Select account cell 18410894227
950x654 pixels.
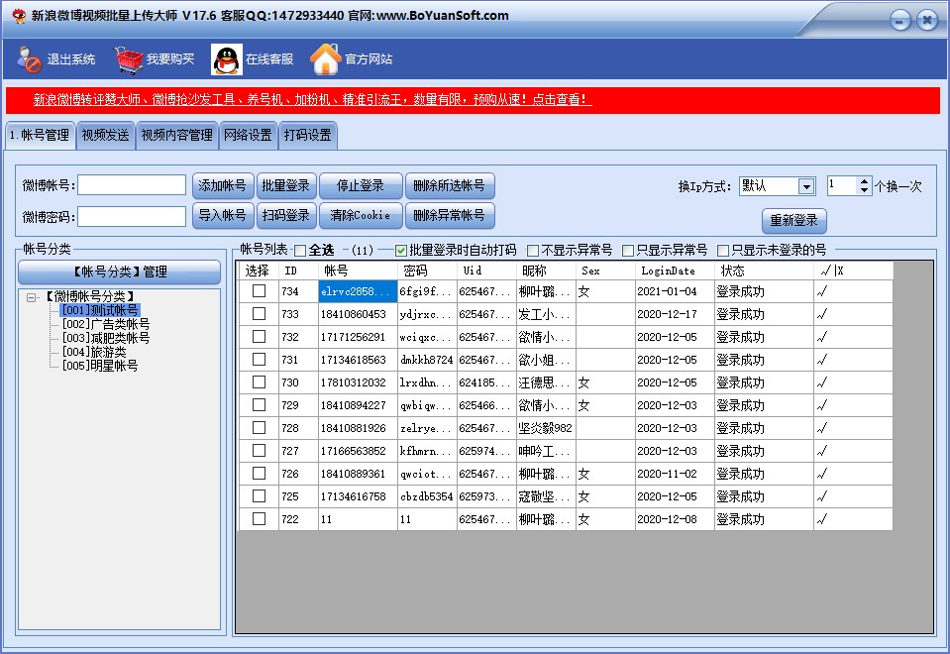[x=358, y=405]
